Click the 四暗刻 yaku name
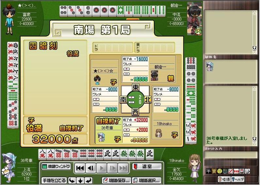The image size is (260, 185). tap(43, 46)
